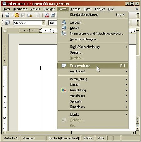Close the open Format menu
The height and width of the screenshot is (142, 141).
tap(63, 9)
